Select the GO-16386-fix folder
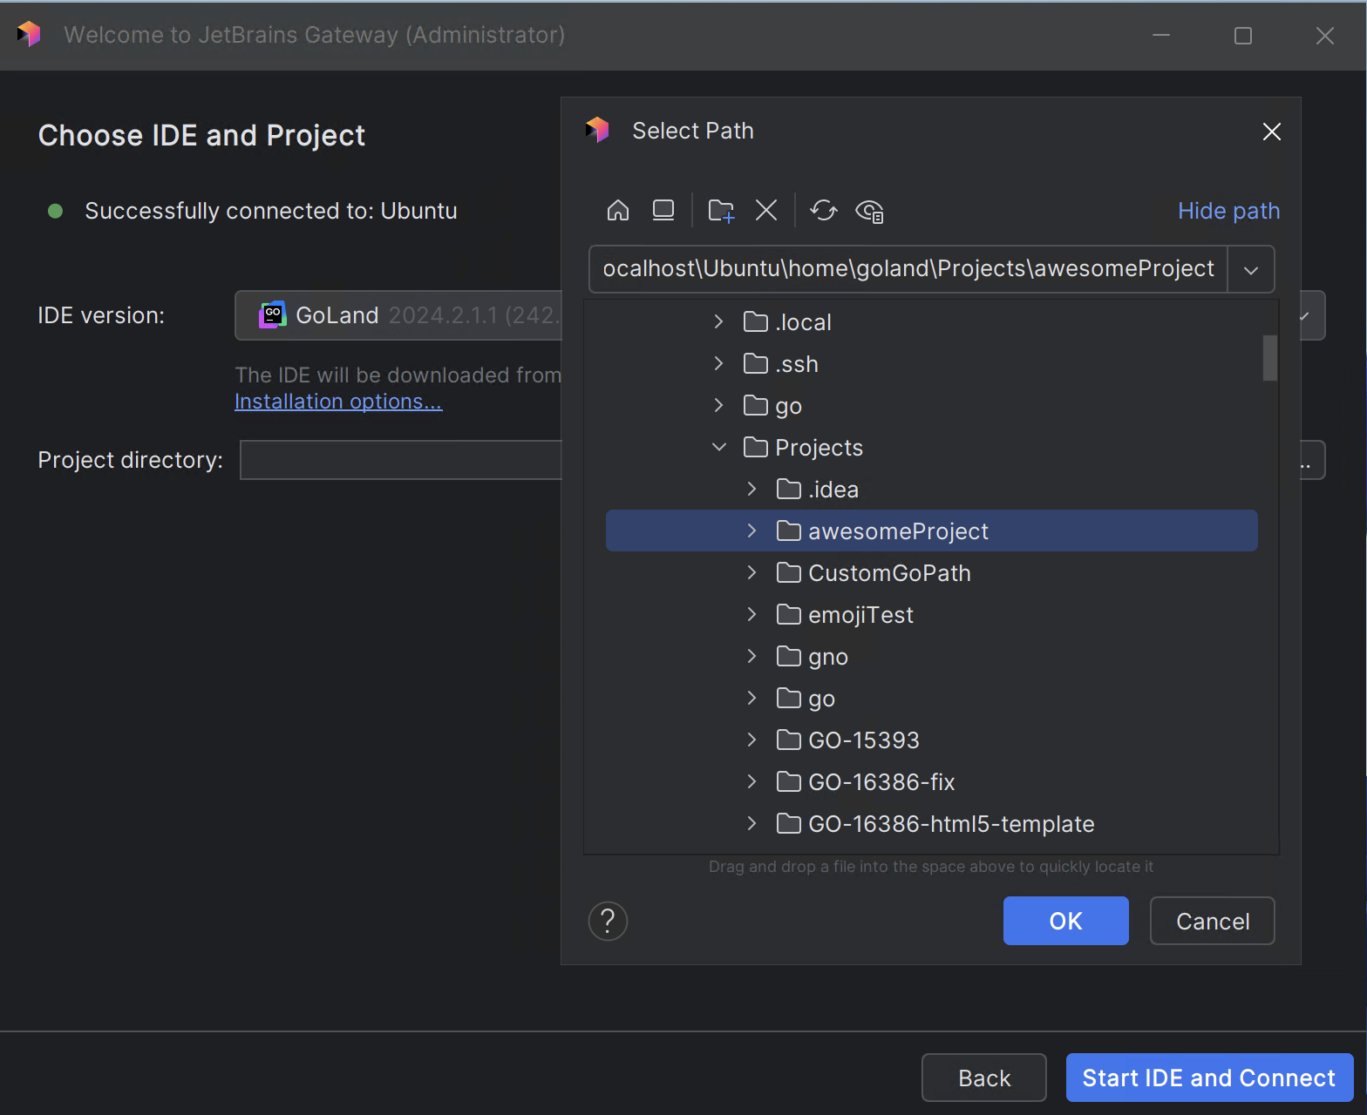The height and width of the screenshot is (1115, 1367). [881, 782]
